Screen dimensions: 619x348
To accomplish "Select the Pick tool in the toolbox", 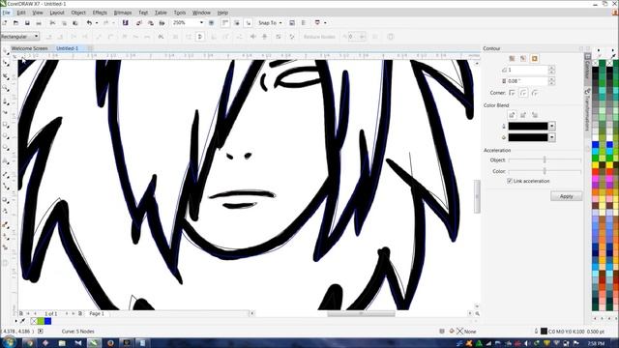I will tap(6, 51).
